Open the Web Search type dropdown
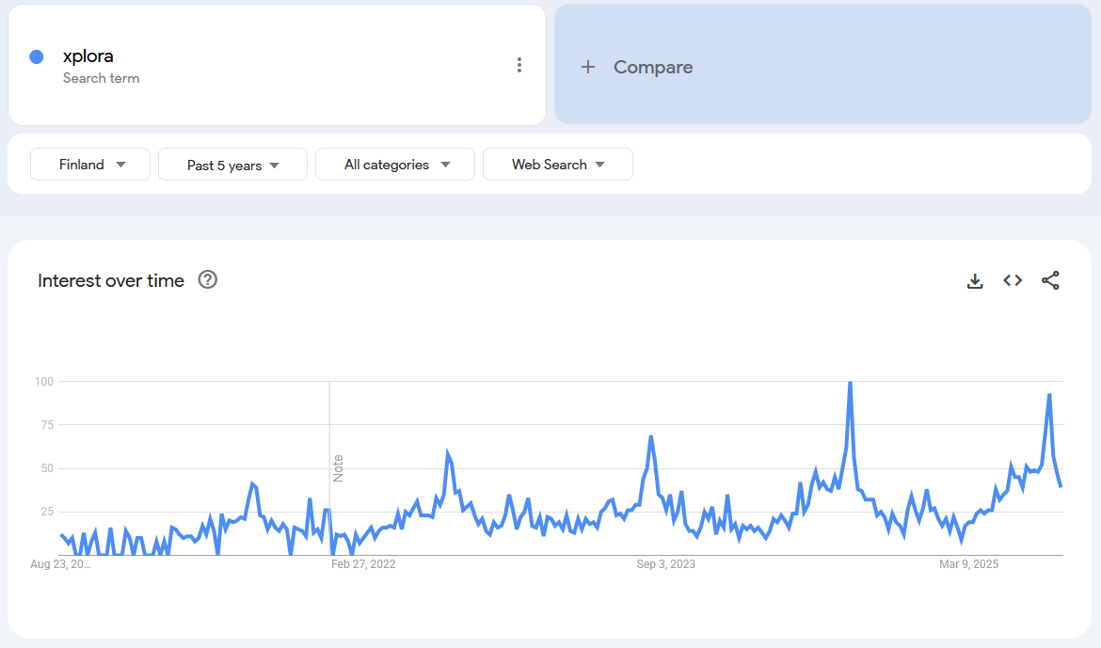Image resolution: width=1101 pixels, height=648 pixels. (x=557, y=165)
